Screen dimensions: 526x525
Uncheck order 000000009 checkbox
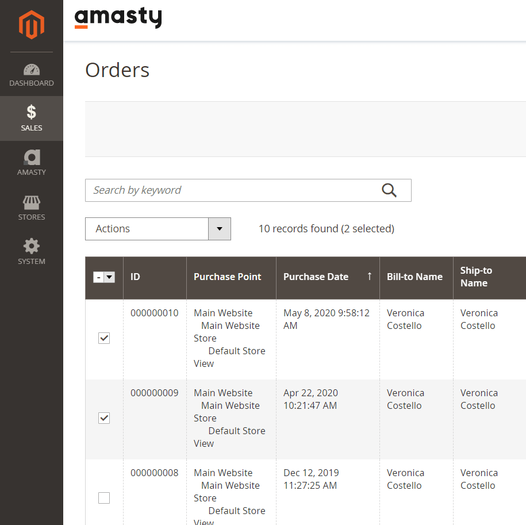pos(104,418)
